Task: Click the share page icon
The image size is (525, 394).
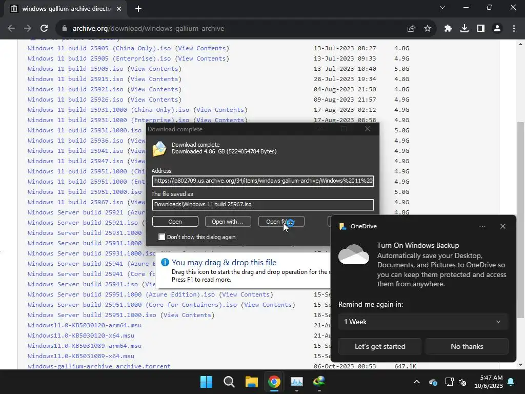Action: [x=411, y=29]
